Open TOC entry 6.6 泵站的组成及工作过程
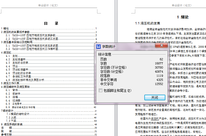The height and width of the screenshot is (136, 206). [x=51, y=107]
